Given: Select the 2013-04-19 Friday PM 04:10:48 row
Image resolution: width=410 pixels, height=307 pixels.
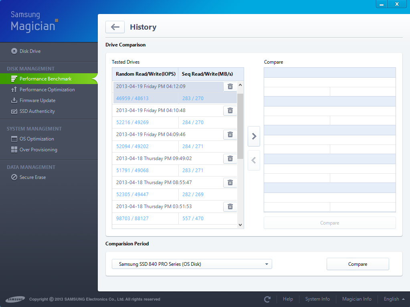Looking at the screenshot, I should (168, 110).
